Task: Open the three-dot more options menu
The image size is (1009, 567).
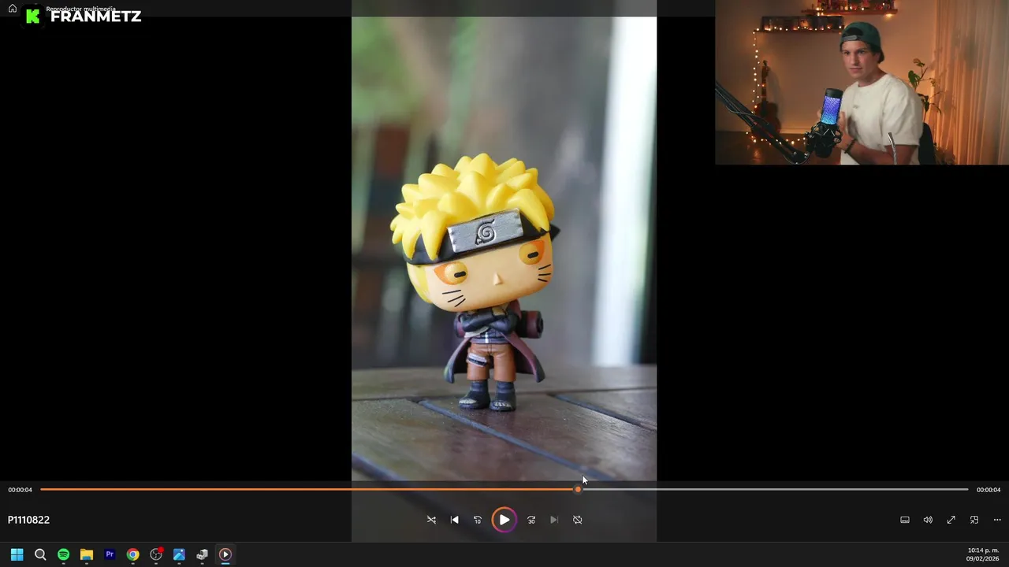Action: [x=997, y=520]
